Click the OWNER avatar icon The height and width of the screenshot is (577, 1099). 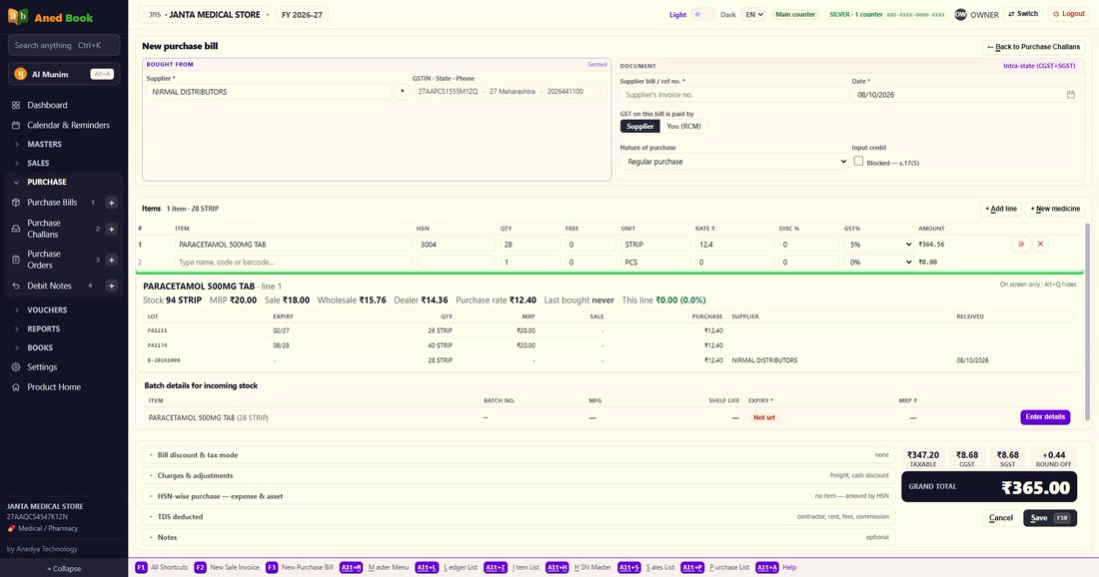click(x=960, y=14)
